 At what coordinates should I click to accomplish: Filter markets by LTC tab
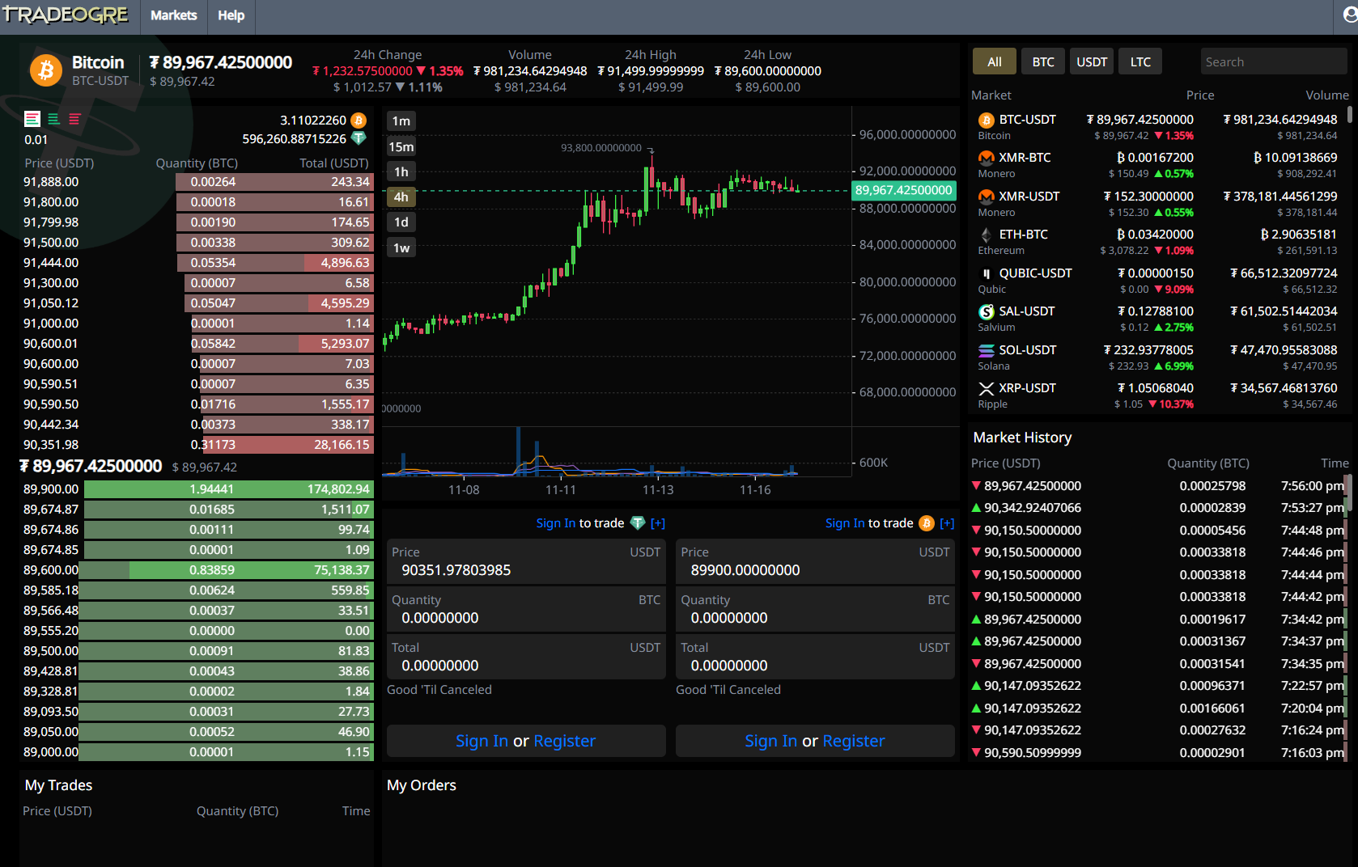coord(1140,61)
